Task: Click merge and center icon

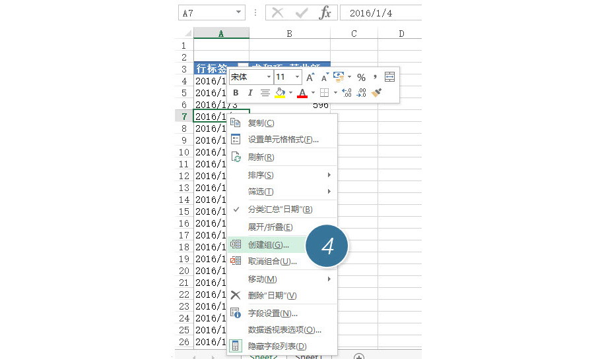Action: (x=389, y=77)
